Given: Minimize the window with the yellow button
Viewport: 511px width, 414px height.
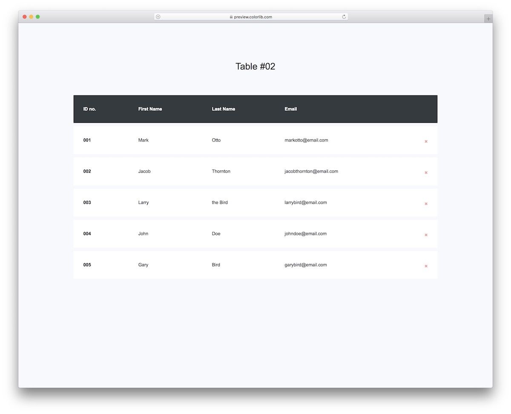Looking at the screenshot, I should point(31,17).
